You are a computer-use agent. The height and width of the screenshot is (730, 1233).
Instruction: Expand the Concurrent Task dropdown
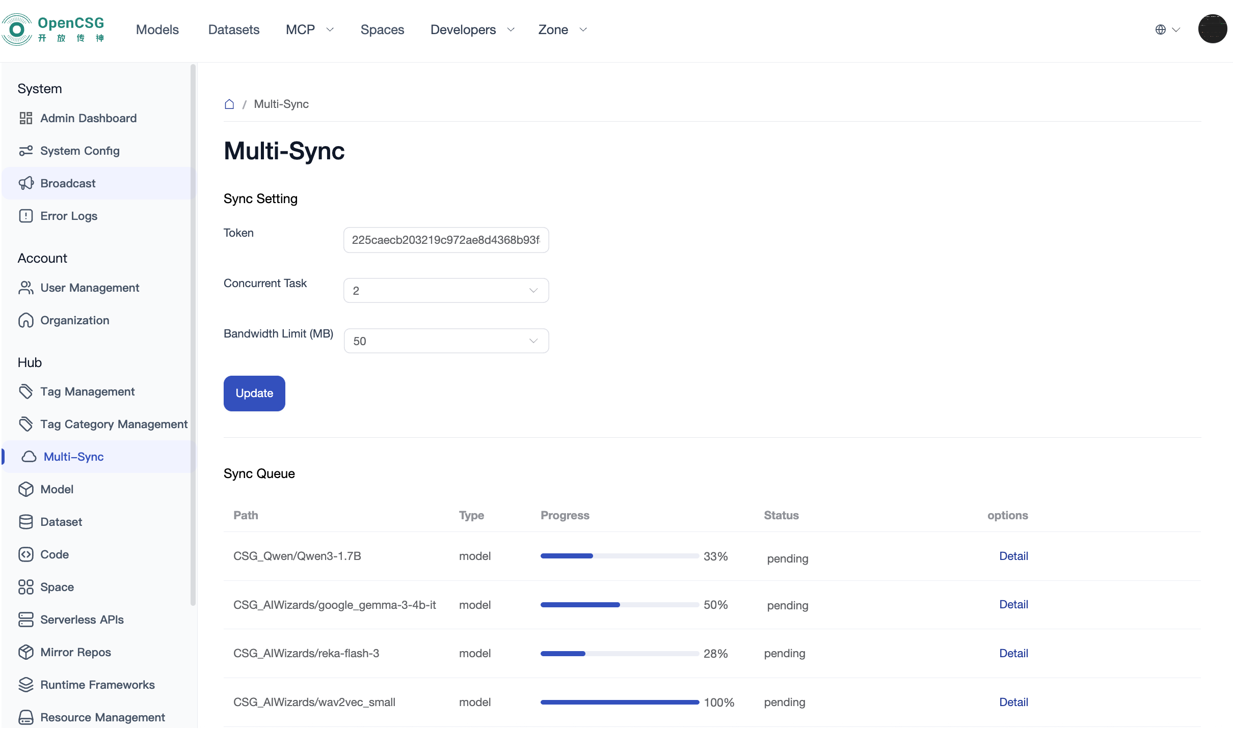[446, 290]
